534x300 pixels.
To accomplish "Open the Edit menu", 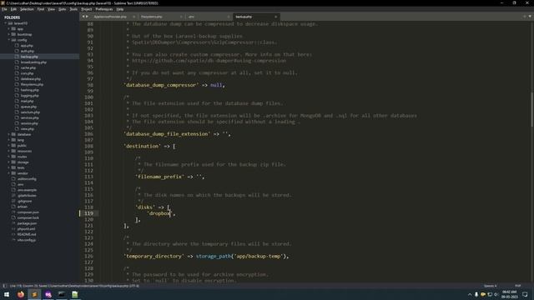I will point(13,9).
